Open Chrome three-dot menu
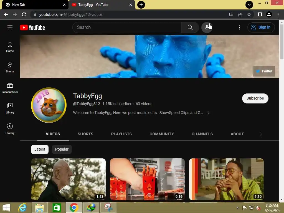The height and width of the screenshot is (213, 284). tap(278, 14)
